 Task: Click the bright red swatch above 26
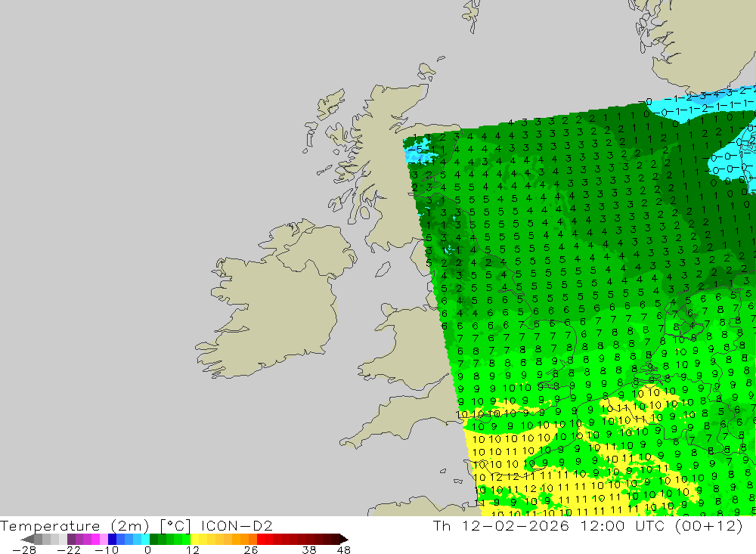click(x=261, y=539)
